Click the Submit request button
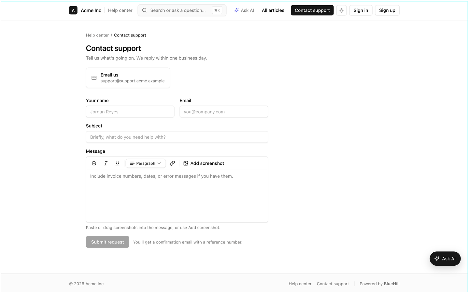This screenshot has width=469, height=293. (107, 242)
